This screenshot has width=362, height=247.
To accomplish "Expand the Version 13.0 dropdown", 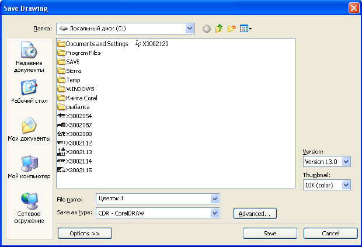I will pos(346,161).
